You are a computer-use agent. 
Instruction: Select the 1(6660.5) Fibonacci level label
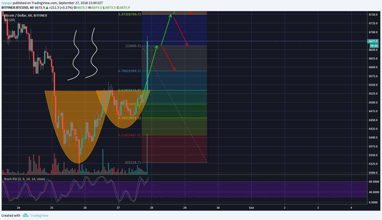(133, 46)
